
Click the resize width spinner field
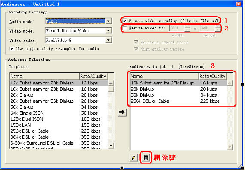click(x=180, y=28)
